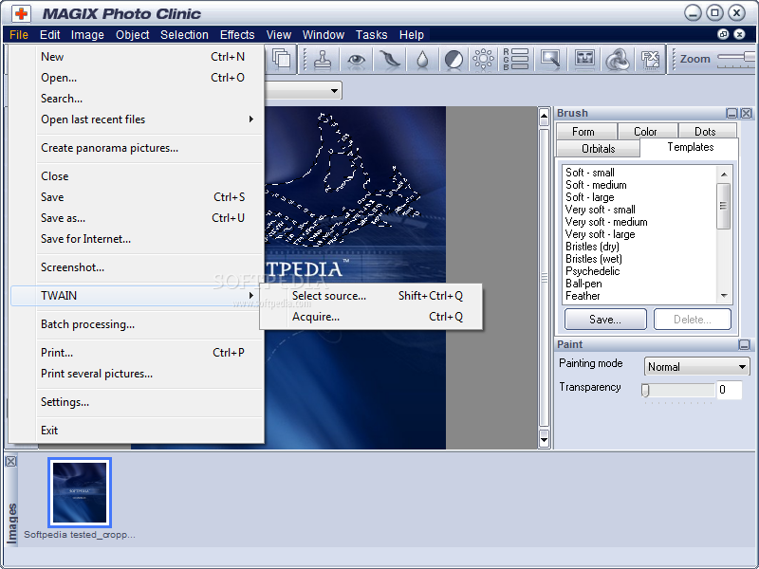Click the FX effects icon

click(x=650, y=60)
